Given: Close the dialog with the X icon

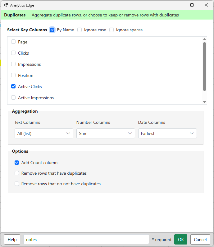Looking at the screenshot, I should pos(206,5).
